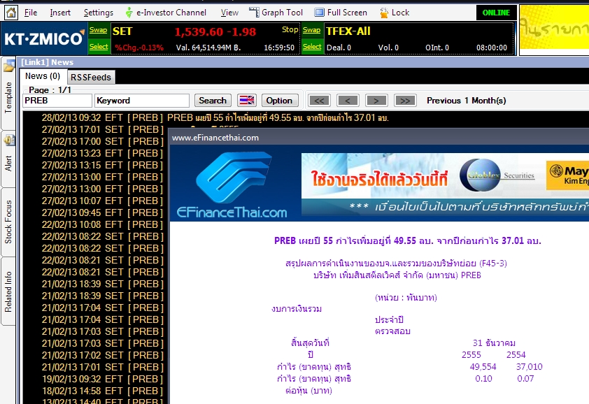Image resolution: width=589 pixels, height=404 pixels.
Task: Open the Settings menu
Action: (x=99, y=13)
